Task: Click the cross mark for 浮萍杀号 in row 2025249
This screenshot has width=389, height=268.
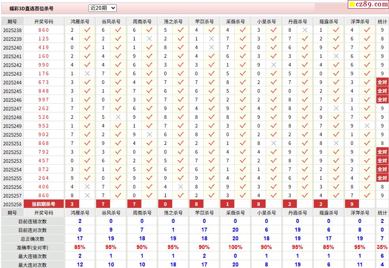Action: tap(367, 126)
